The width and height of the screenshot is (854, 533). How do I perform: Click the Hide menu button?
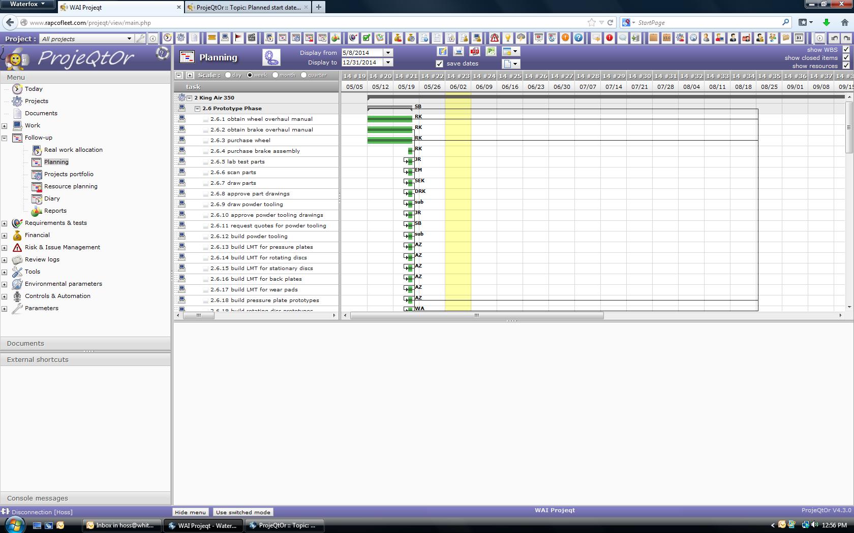click(191, 512)
